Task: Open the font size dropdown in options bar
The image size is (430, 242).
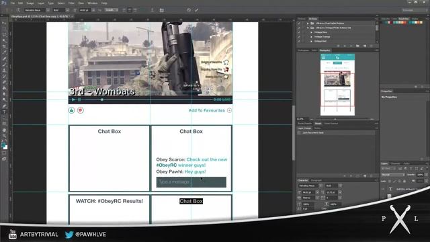Action: tap(87, 10)
